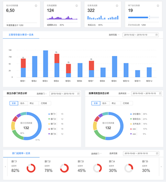Click right carousel arrow in overdue rate list
The height and width of the screenshot is (182, 166).
click(161, 167)
